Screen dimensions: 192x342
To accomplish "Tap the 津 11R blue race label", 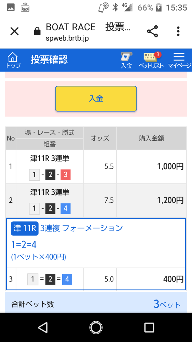I will pos(25,228).
